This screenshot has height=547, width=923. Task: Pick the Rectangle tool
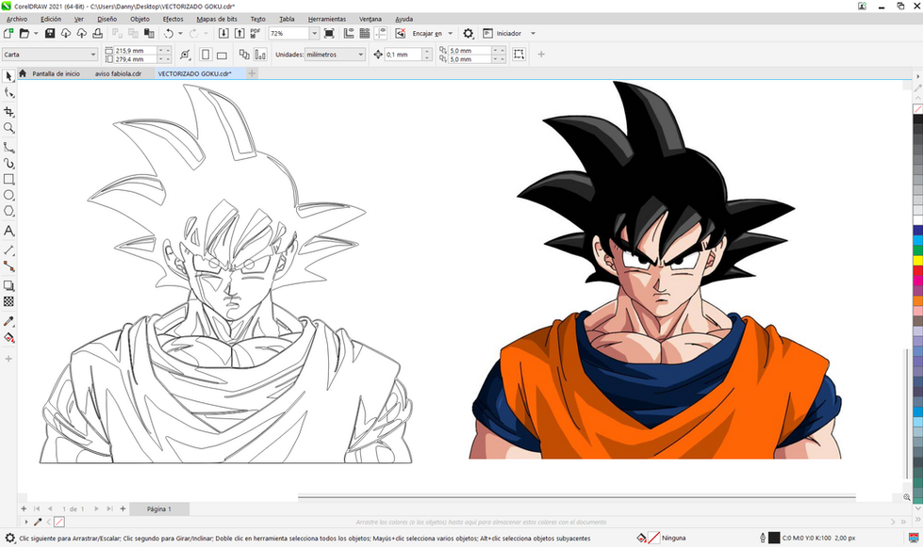point(8,179)
